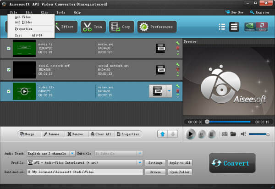This screenshot has width=275, height=189.
Task: Uncheck the video.flv checkbox
Action: tap(9, 91)
